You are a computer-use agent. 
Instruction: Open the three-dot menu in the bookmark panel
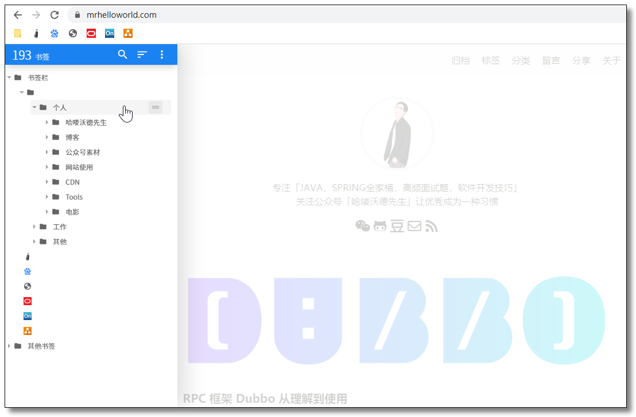(x=162, y=54)
